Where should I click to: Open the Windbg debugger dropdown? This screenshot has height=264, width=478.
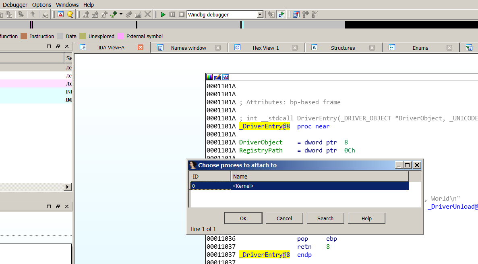coord(260,14)
